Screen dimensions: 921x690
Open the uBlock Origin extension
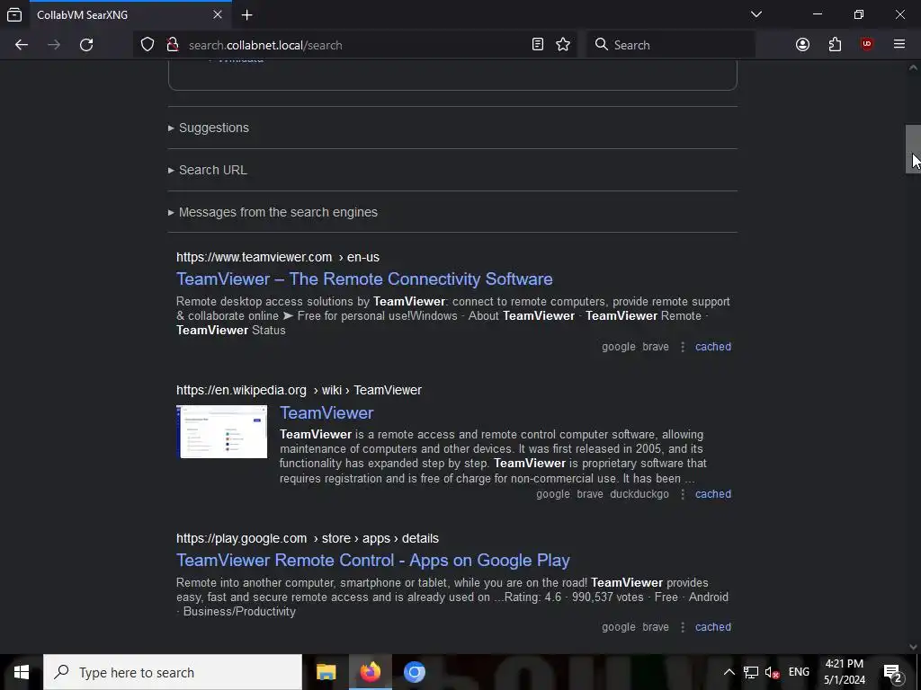866,45
